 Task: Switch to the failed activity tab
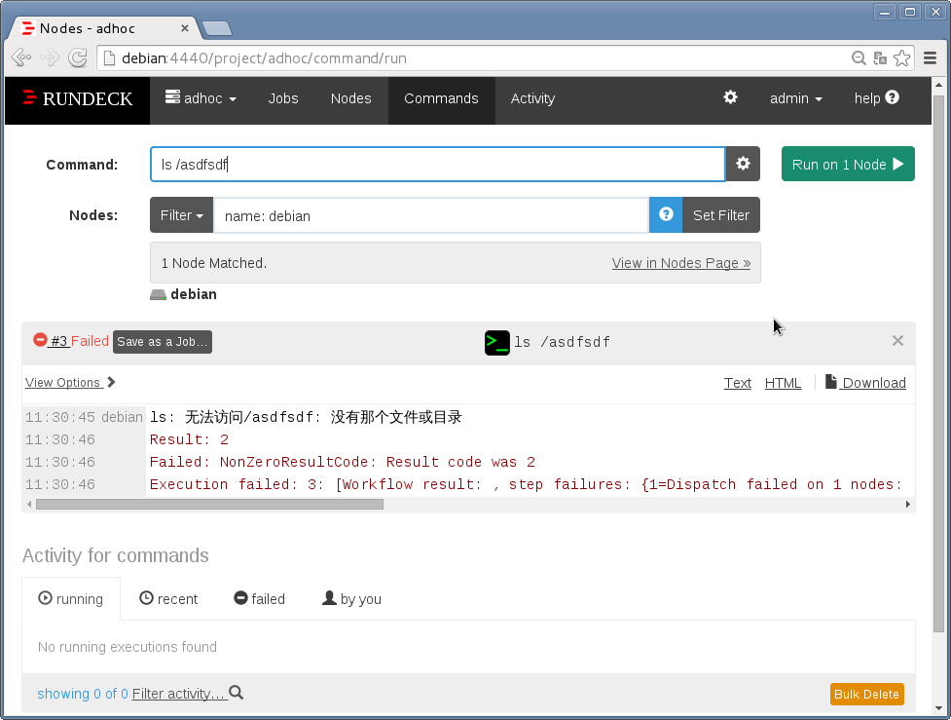[260, 599]
